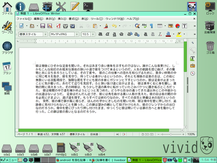Open font color dropdown arrow
This screenshot has height=163, width=217.
click(174, 34)
